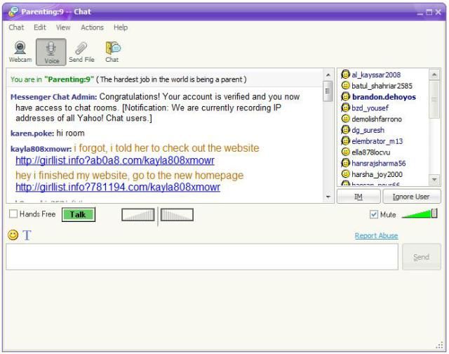The width and height of the screenshot is (449, 354).
Task: Click avatar icon beside hansrajsharma56
Action: [345, 163]
